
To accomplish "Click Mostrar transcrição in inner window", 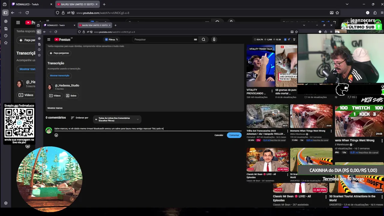I will (x=59, y=76).
